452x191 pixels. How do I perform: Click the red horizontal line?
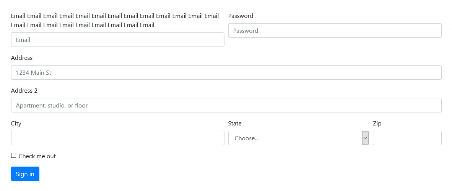click(x=232, y=30)
